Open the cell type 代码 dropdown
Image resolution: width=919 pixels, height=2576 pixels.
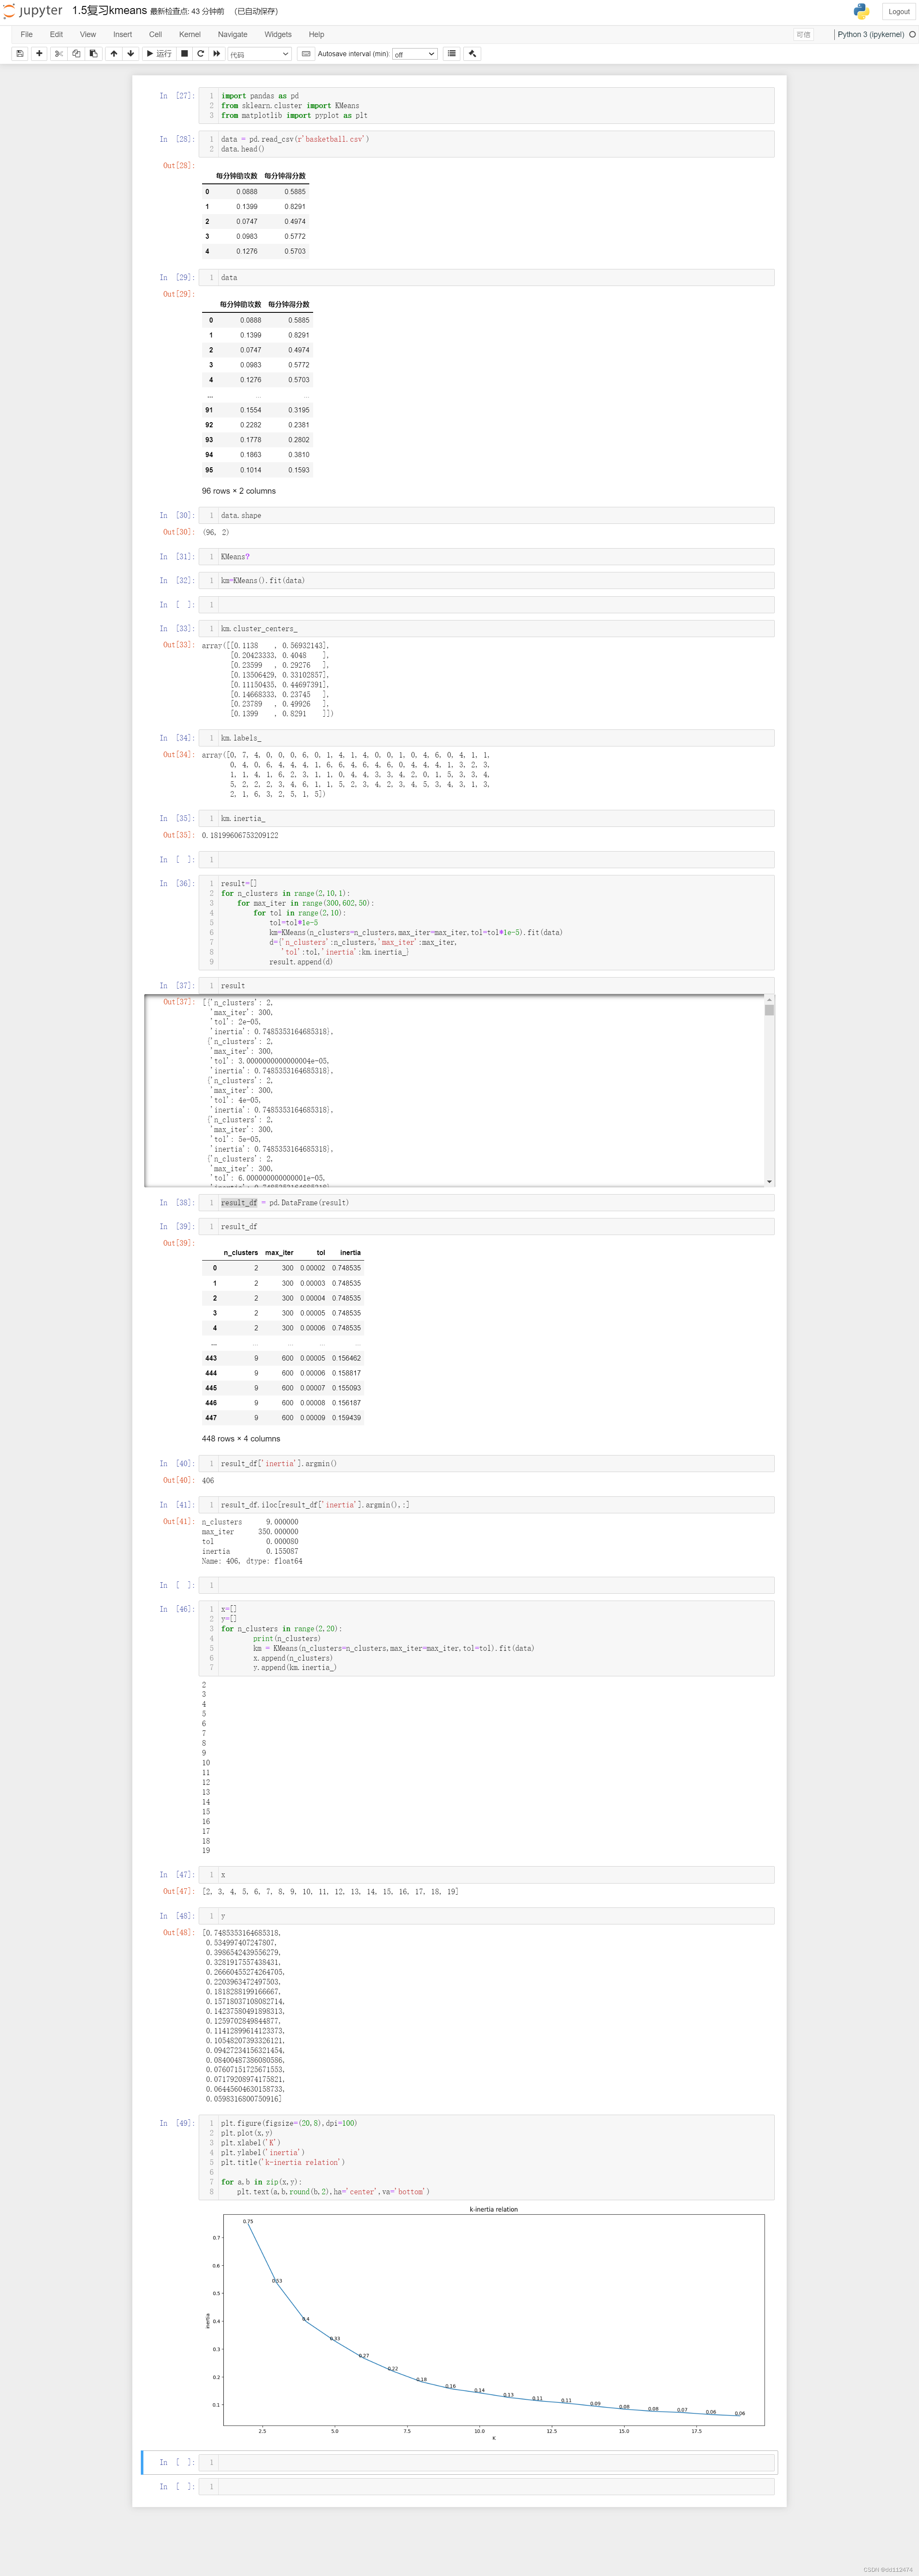point(259,54)
